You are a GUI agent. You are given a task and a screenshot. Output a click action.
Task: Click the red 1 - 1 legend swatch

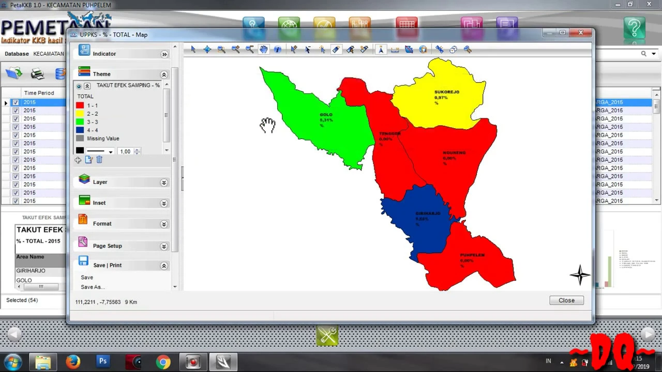click(x=80, y=105)
